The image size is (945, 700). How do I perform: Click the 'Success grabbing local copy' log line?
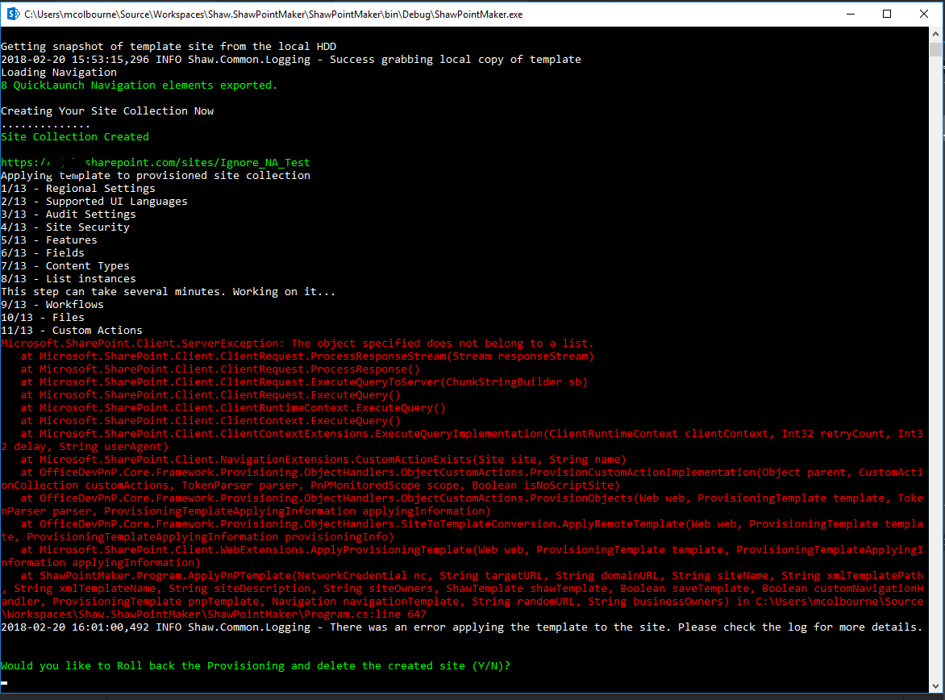pyautogui.click(x=291, y=59)
